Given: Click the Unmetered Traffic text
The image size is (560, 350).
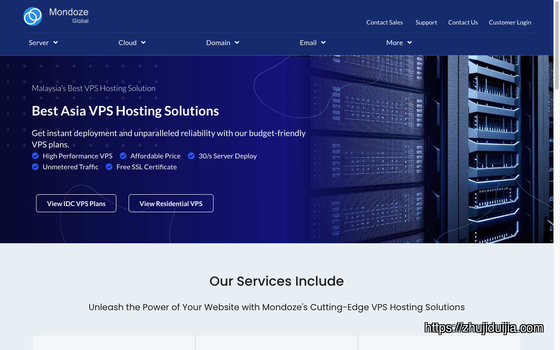Looking at the screenshot, I should [70, 167].
